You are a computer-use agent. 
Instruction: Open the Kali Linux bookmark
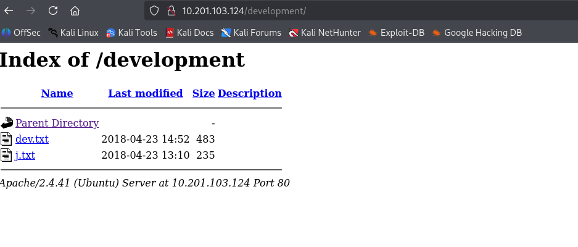coord(73,33)
